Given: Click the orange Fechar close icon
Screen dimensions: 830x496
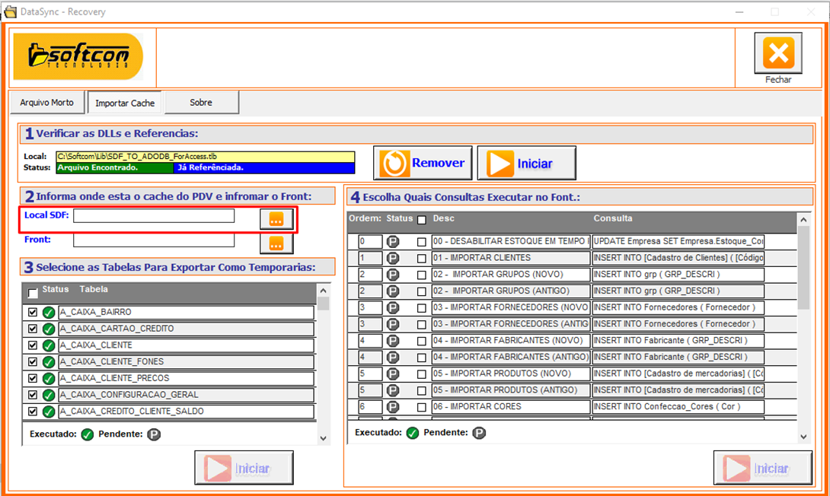Looking at the screenshot, I should 777,53.
